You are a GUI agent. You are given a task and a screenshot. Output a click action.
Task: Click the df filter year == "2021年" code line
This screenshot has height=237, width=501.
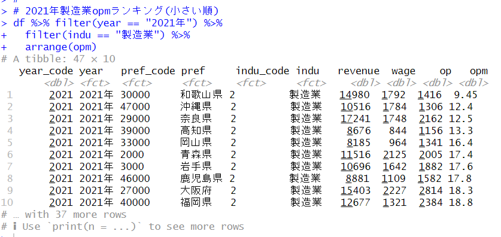(117, 23)
